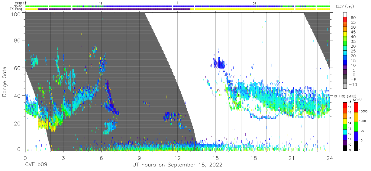Click the '21' UT hour tick label
The image size is (371, 171).
(x=292, y=158)
